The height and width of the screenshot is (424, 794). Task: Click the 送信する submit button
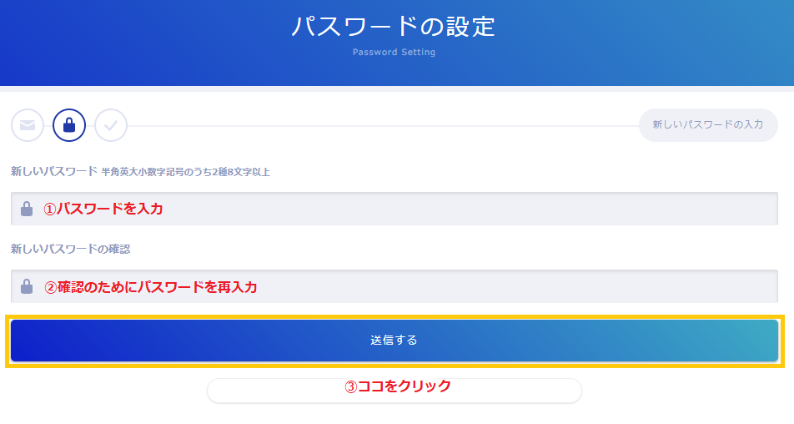394,341
